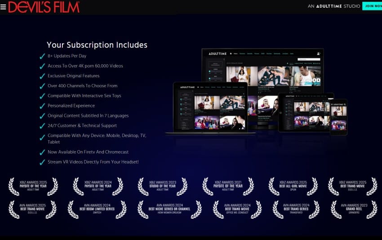Click the AVN 2024 Best BDSM Limited Series badge

point(97,209)
